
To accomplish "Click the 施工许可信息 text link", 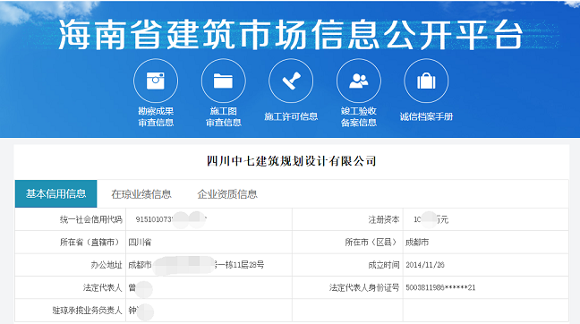I will pyautogui.click(x=291, y=117).
